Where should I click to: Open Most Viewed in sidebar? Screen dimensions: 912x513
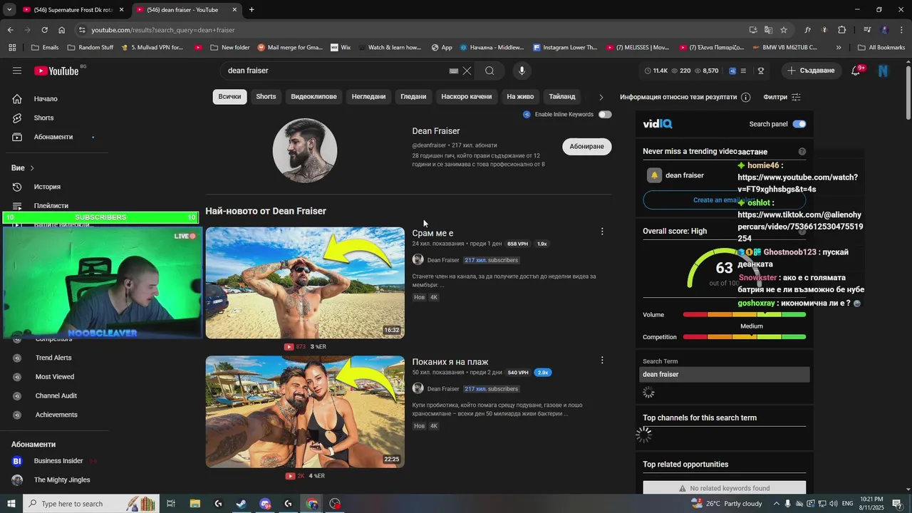tap(54, 377)
